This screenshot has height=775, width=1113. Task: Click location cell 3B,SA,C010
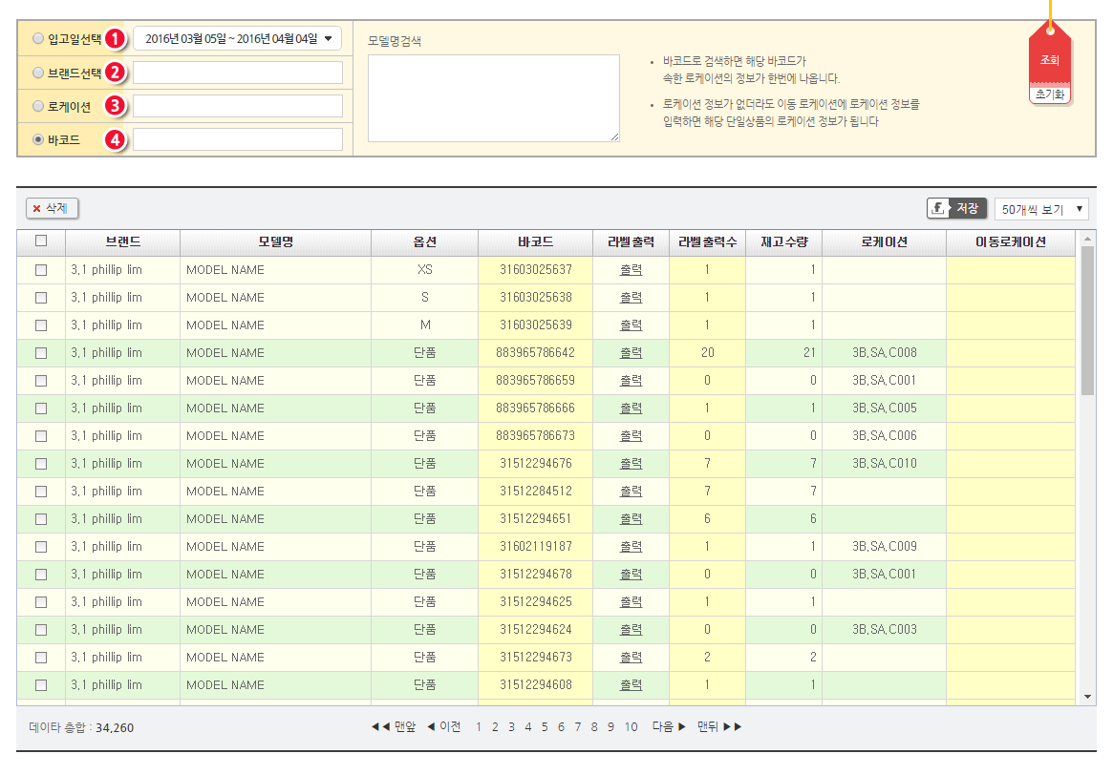click(885, 463)
